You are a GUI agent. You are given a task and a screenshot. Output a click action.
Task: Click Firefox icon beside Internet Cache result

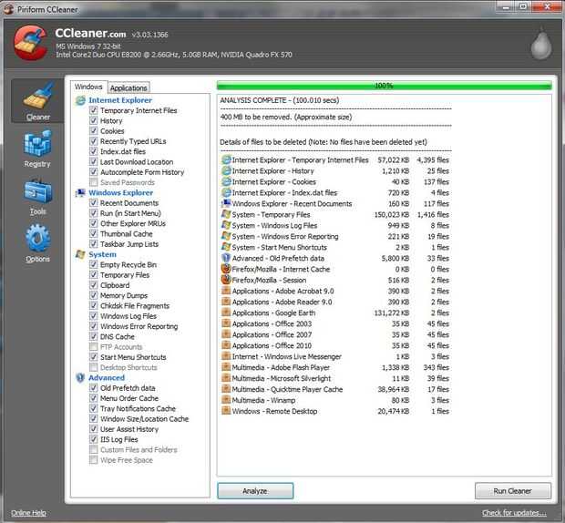(226, 269)
